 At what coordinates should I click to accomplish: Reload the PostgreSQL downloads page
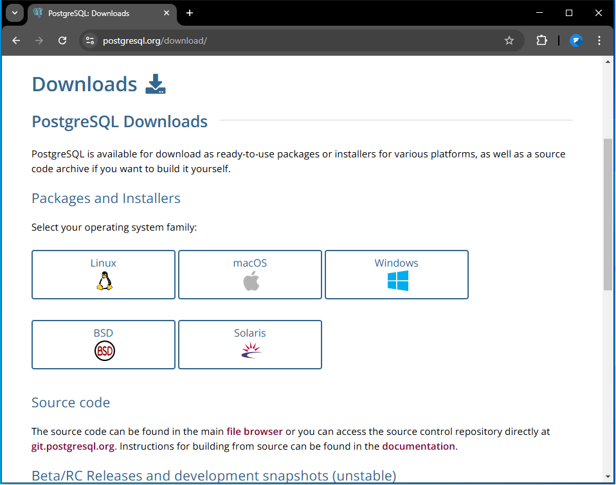pyautogui.click(x=62, y=40)
